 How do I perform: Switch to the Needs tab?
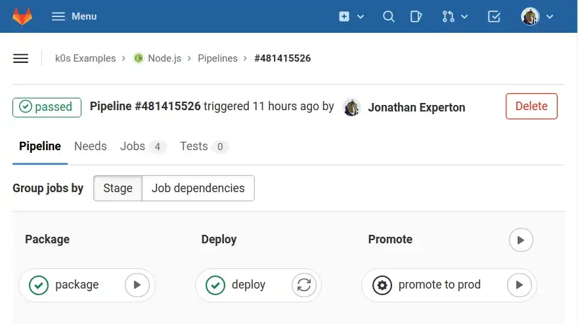point(91,146)
